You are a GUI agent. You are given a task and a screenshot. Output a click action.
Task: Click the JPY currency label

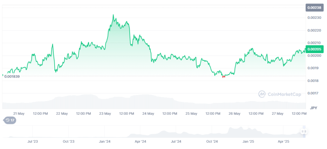pyautogui.click(x=314, y=108)
